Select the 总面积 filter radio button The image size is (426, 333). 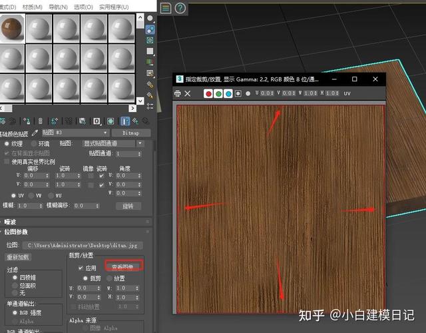pyautogui.click(x=15, y=286)
